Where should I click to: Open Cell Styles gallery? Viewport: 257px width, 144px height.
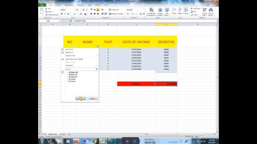(167, 12)
